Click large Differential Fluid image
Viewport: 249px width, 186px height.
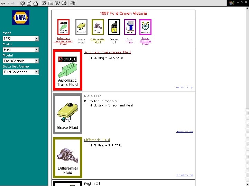[x=68, y=157]
